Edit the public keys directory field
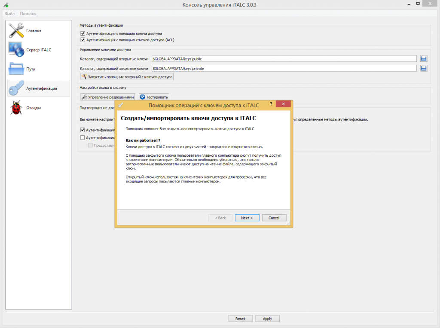This screenshot has height=328, width=440. [284, 58]
